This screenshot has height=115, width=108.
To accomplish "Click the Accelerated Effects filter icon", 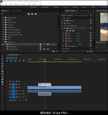I will [29, 14].
